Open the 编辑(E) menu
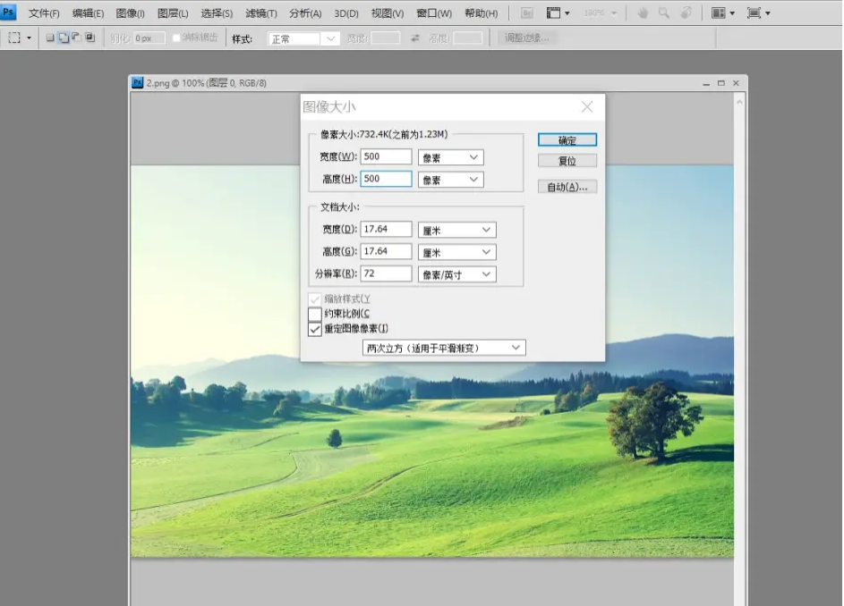Screen dimensions: 844x606 pyautogui.click(x=88, y=13)
